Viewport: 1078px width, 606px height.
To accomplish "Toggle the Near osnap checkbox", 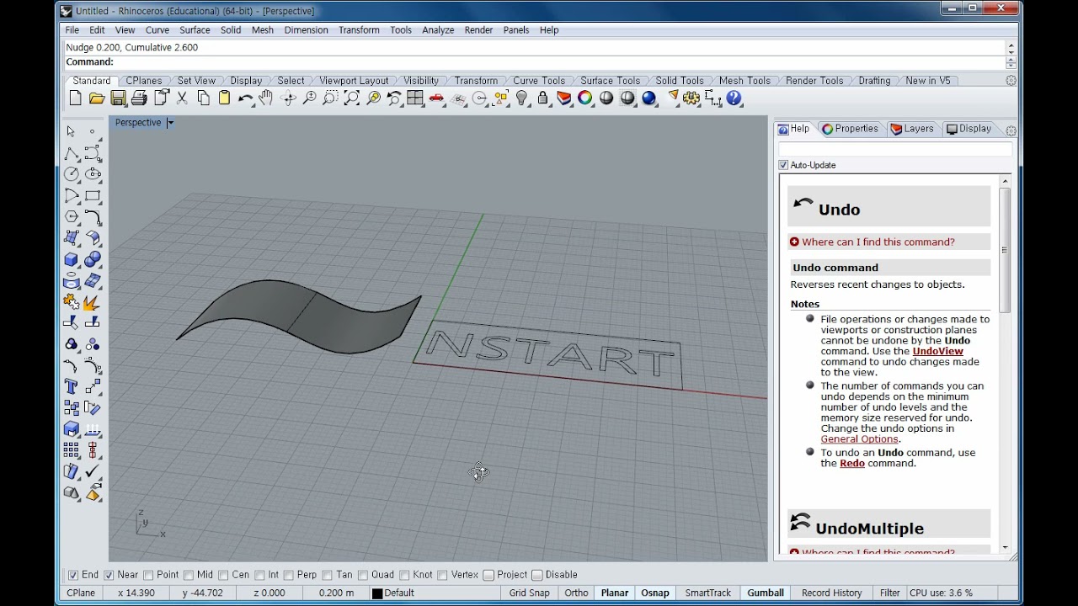I will click(109, 575).
